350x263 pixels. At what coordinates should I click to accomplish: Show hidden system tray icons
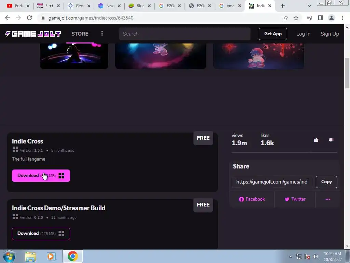pyautogui.click(x=291, y=256)
